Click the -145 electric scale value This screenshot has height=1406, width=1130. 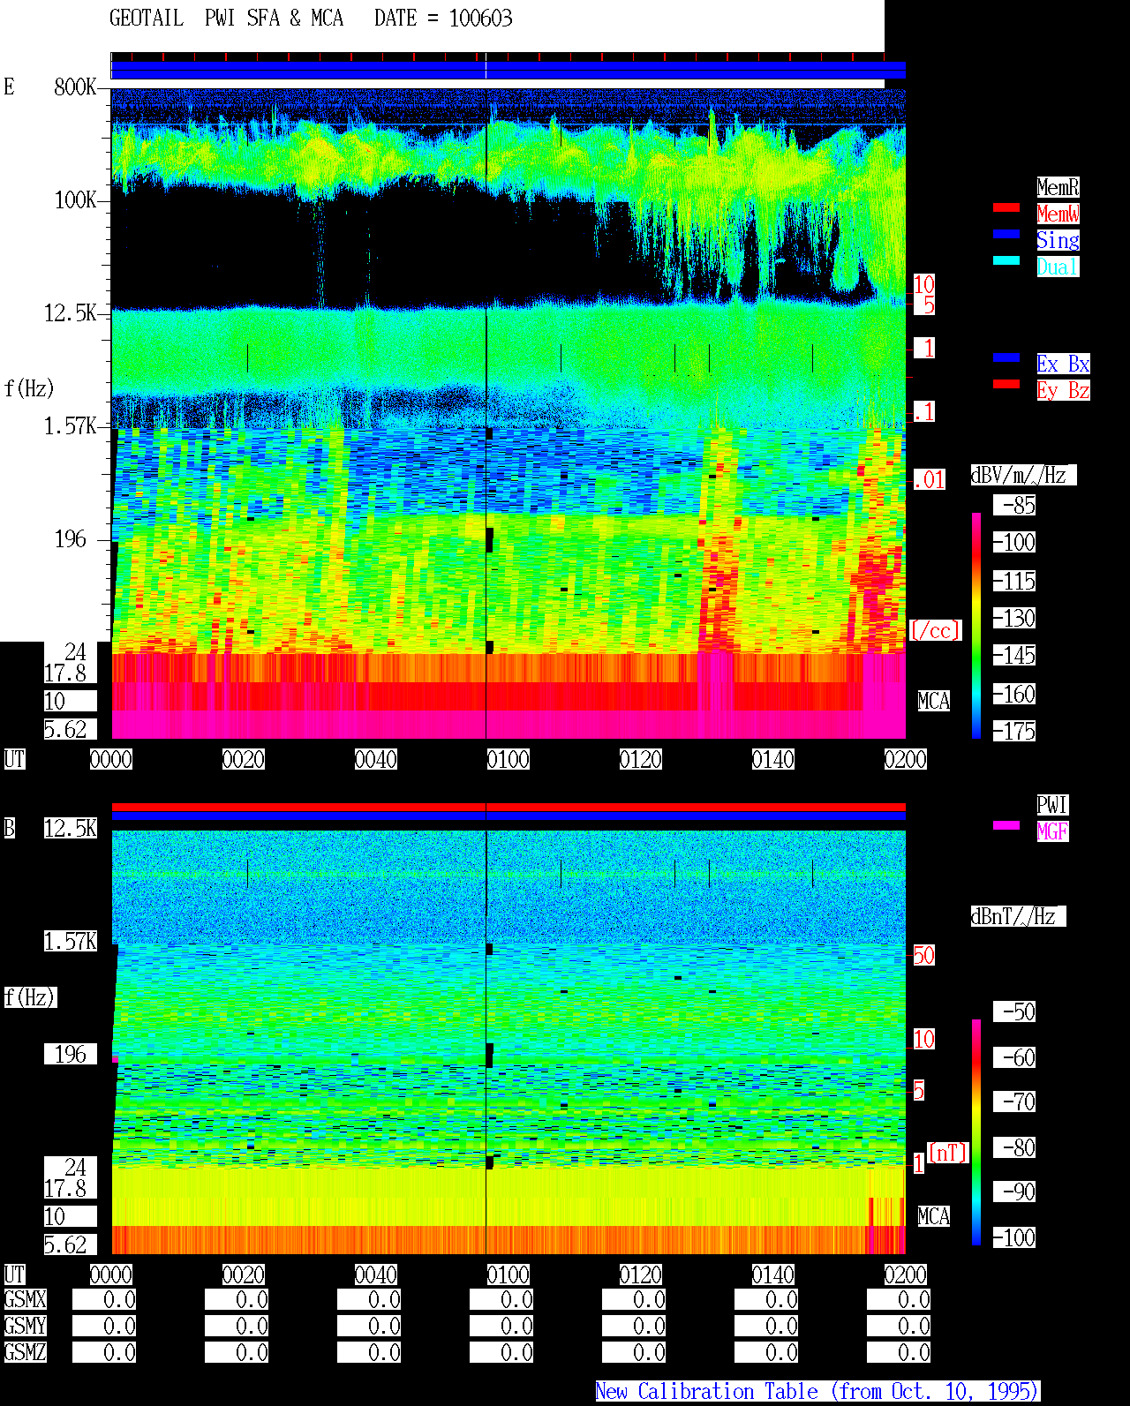[x=1014, y=656]
